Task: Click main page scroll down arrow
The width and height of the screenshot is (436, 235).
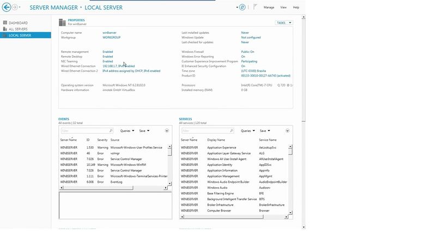Action: point(304,227)
